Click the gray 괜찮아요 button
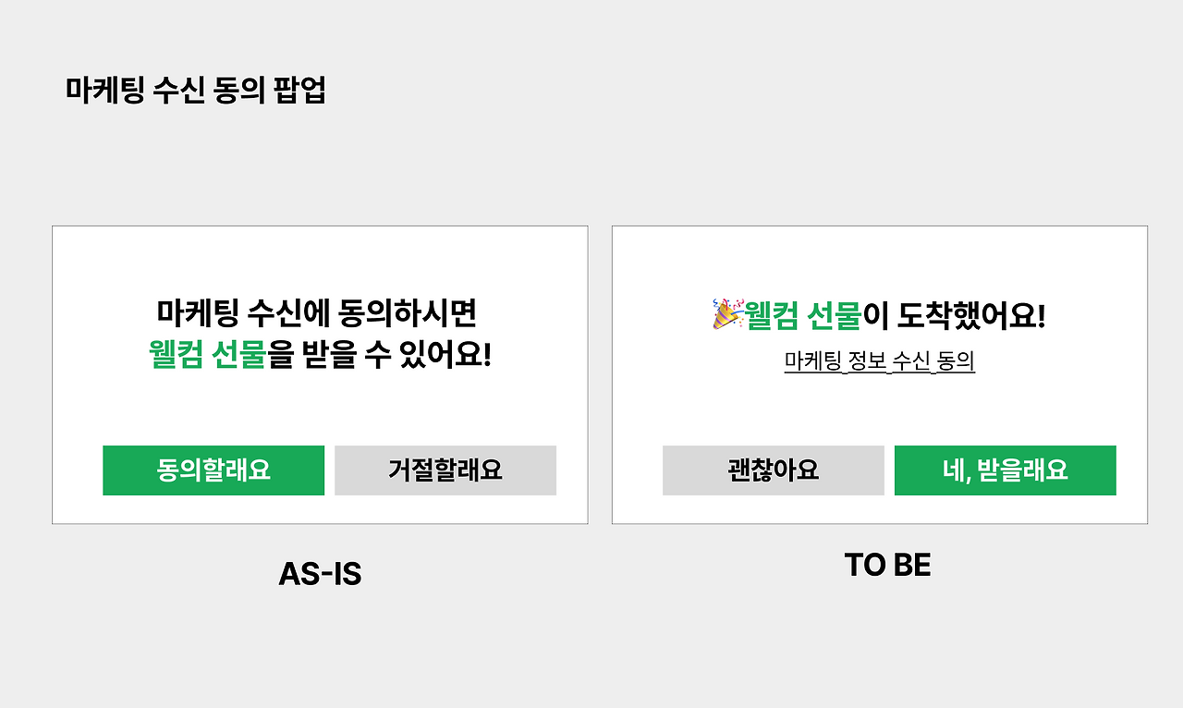Image resolution: width=1183 pixels, height=708 pixels. (x=773, y=470)
